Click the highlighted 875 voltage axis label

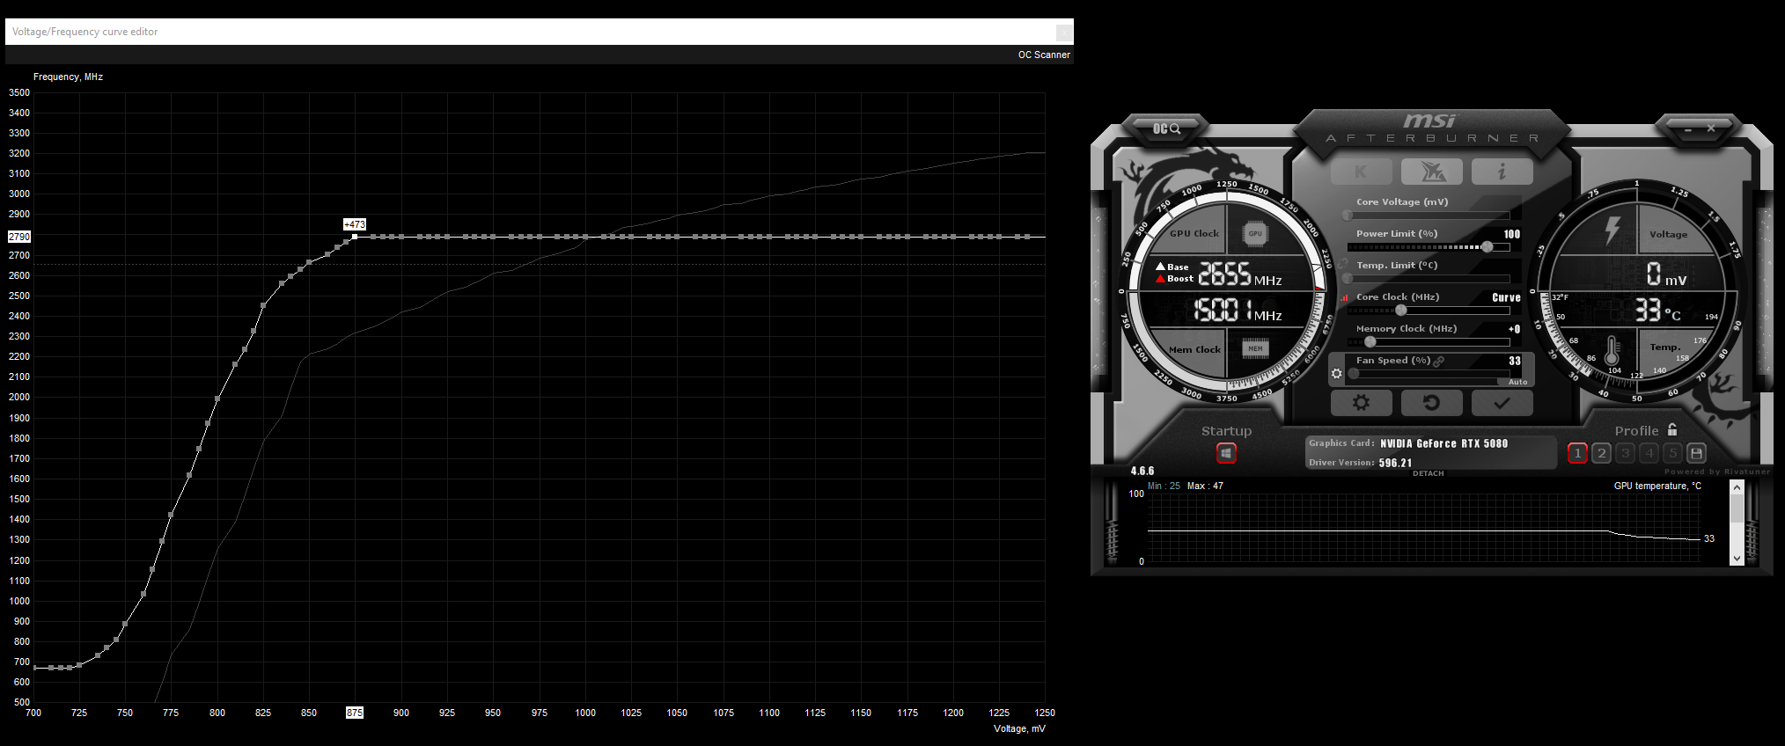[x=355, y=713]
